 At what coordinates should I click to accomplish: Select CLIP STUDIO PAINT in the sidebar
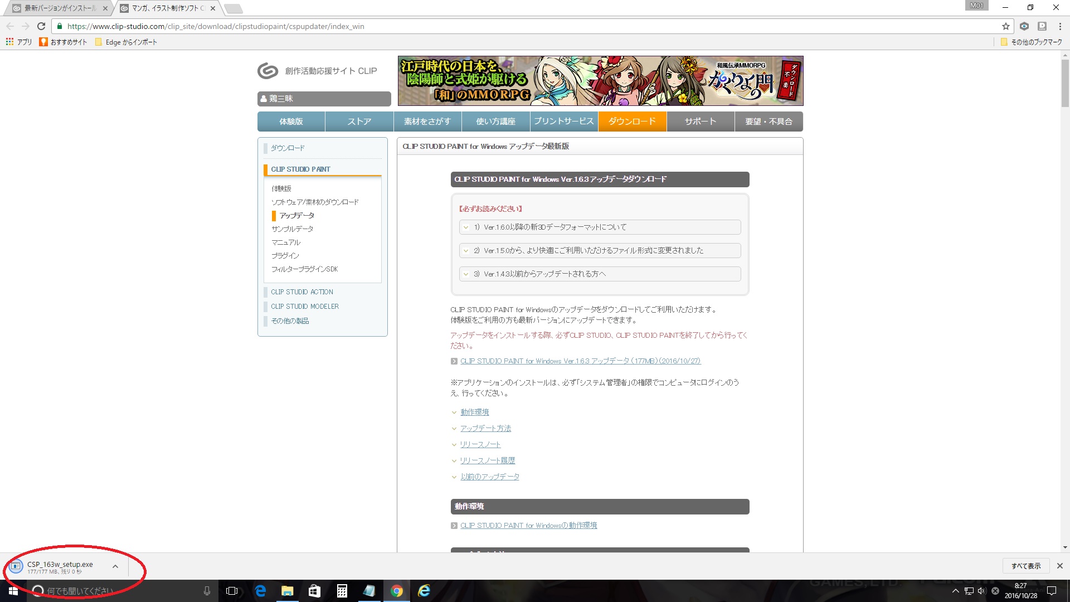coord(301,169)
